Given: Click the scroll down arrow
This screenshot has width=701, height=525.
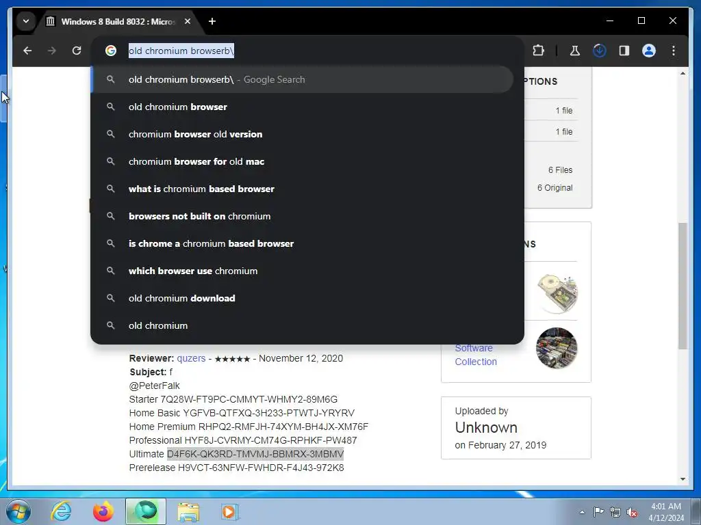Looking at the screenshot, I should pyautogui.click(x=683, y=479).
